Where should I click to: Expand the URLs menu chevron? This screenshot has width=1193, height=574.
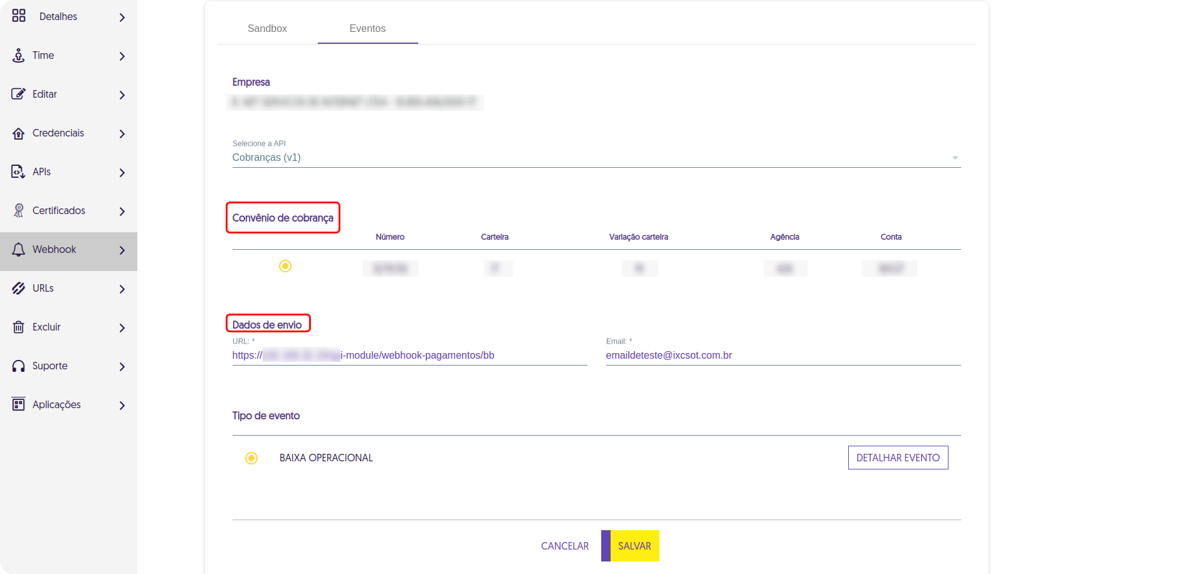[x=122, y=289]
